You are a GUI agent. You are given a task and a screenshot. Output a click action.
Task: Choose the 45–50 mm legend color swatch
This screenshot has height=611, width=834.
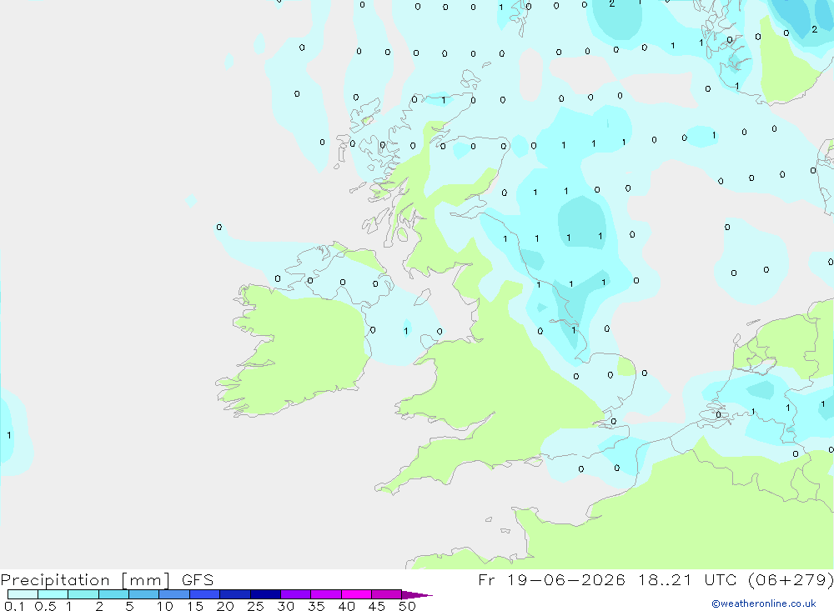387,594
